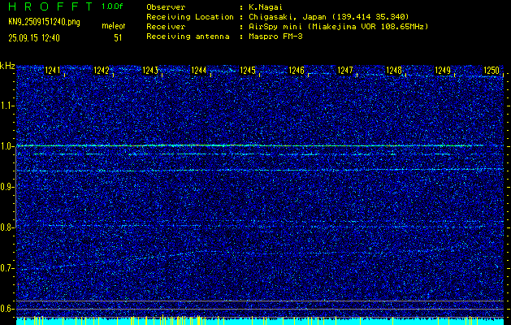Click the 1249 time marker
The image size is (511, 325).
click(443, 71)
